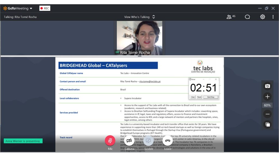Open the three-dot more options menu
The width and height of the screenshot is (279, 157).
273,17
